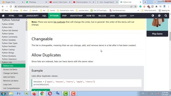Open the youtube status bookmarks folder
This screenshot has height=96, width=171.
82,11
